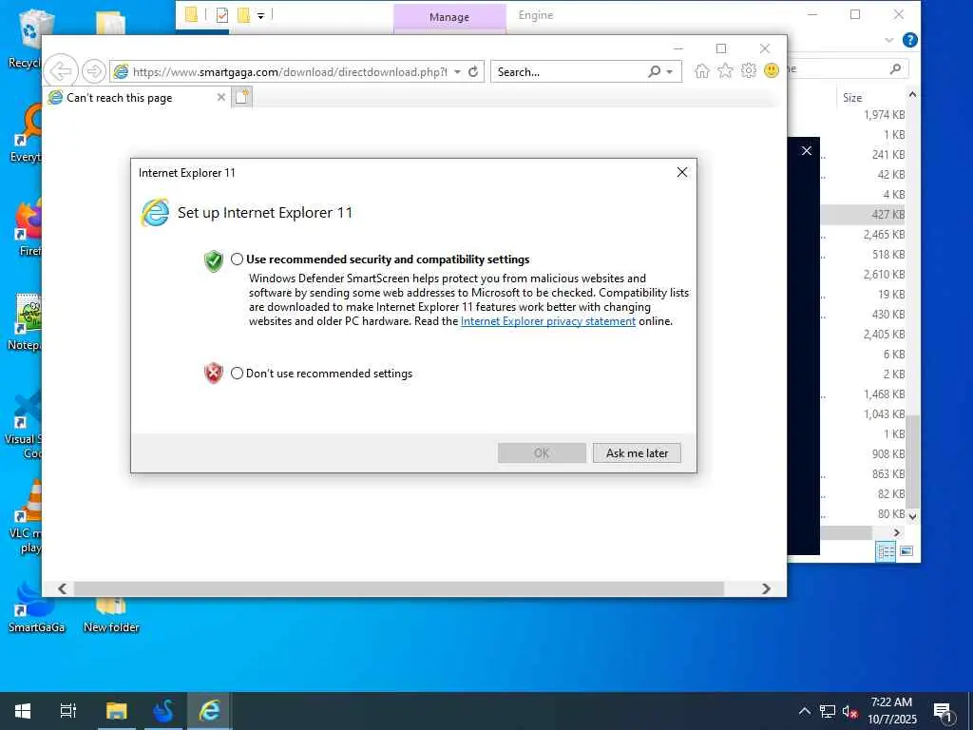Open a new tab in Internet Explorer

tap(242, 97)
